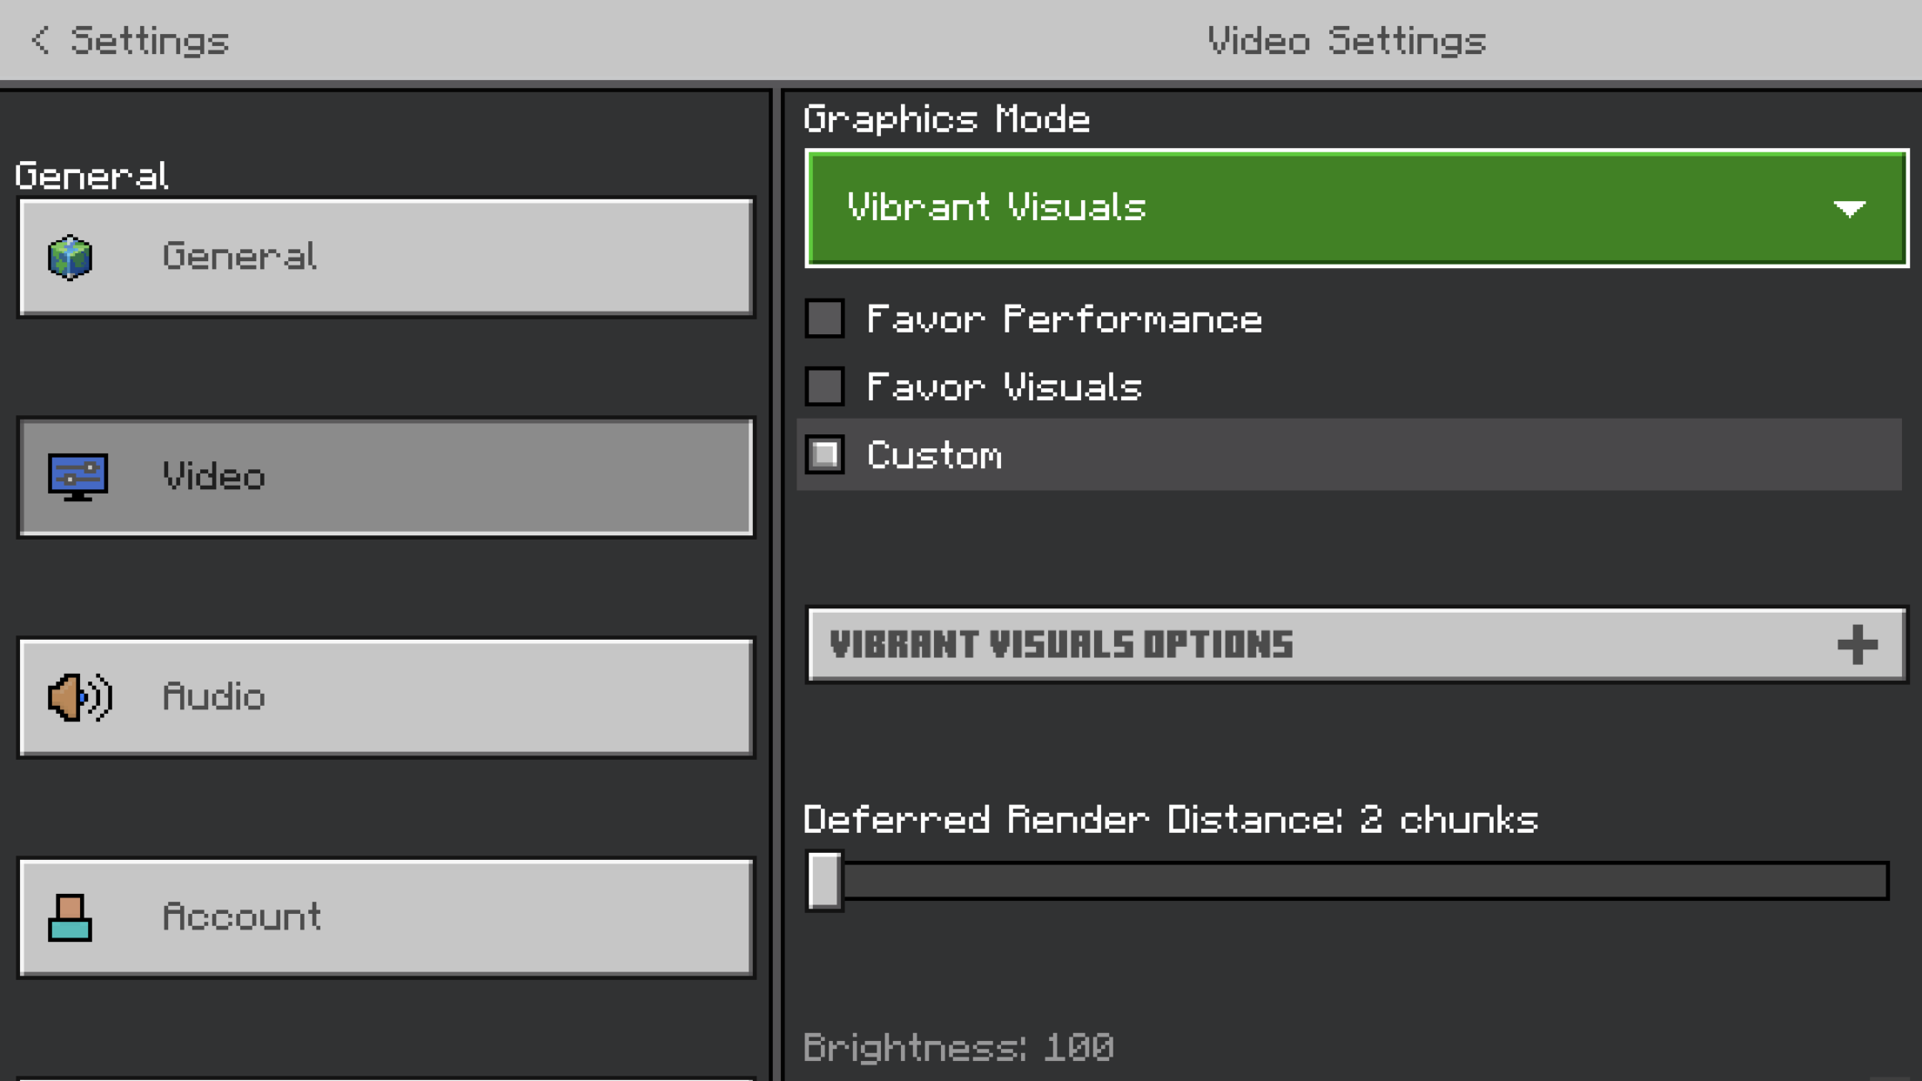This screenshot has width=1922, height=1081.
Task: Open the General settings tab
Action: [x=386, y=258]
